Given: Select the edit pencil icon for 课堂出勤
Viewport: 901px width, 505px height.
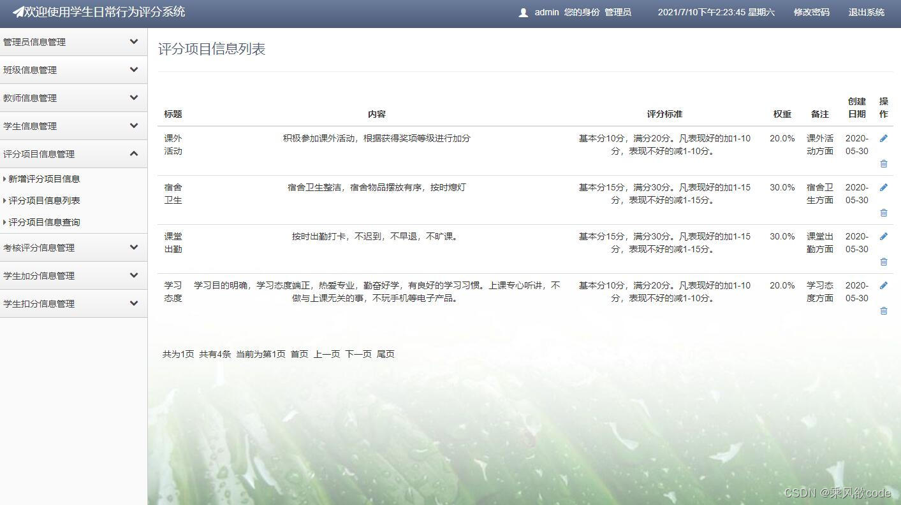Looking at the screenshot, I should 884,236.
